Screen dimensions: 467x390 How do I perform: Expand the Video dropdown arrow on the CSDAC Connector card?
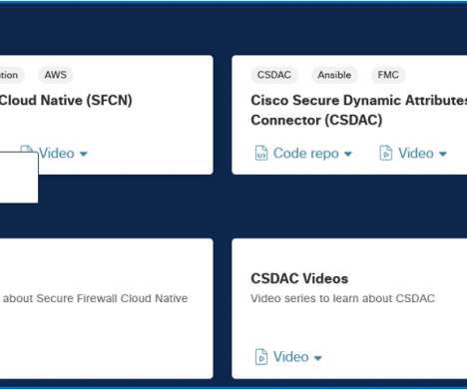(x=443, y=154)
